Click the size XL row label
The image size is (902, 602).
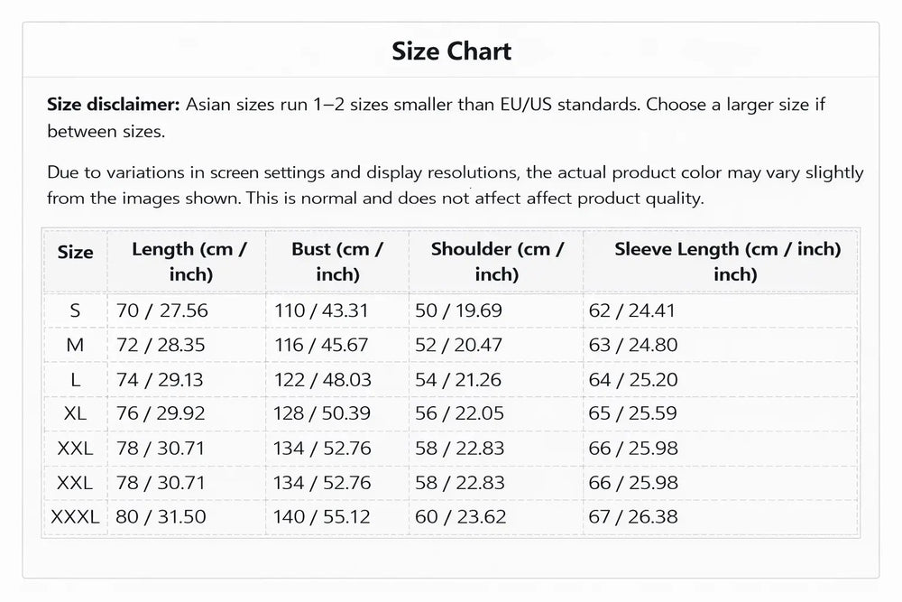[x=75, y=413]
